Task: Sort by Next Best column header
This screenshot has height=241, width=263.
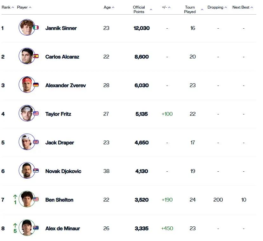Action: tap(243, 7)
